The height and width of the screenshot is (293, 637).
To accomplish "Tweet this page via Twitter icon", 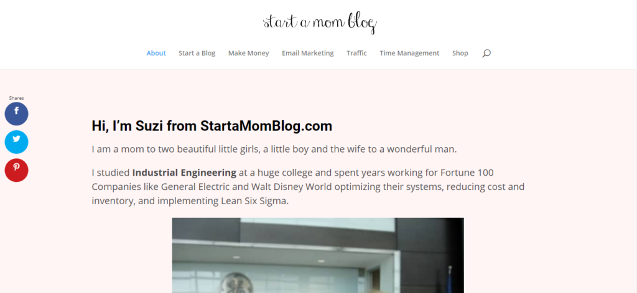I will [16, 142].
